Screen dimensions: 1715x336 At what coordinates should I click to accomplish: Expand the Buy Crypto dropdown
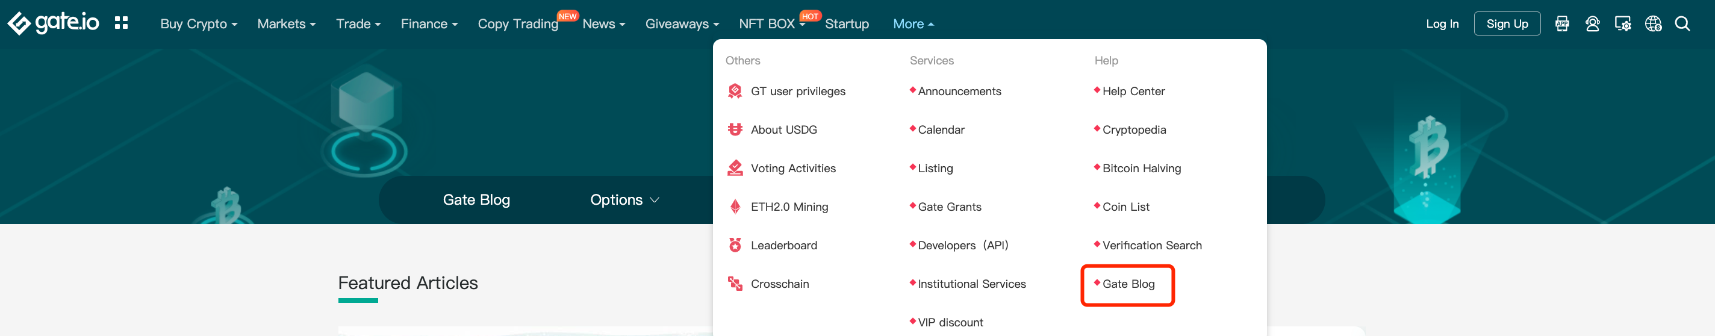(198, 24)
